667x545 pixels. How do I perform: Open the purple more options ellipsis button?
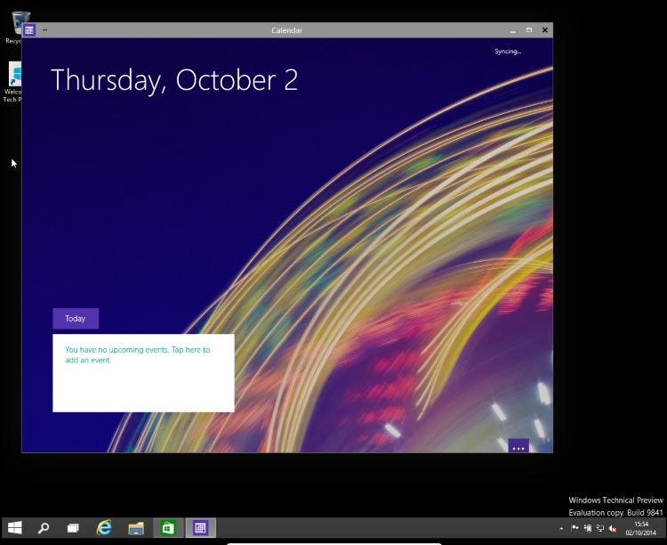(518, 446)
